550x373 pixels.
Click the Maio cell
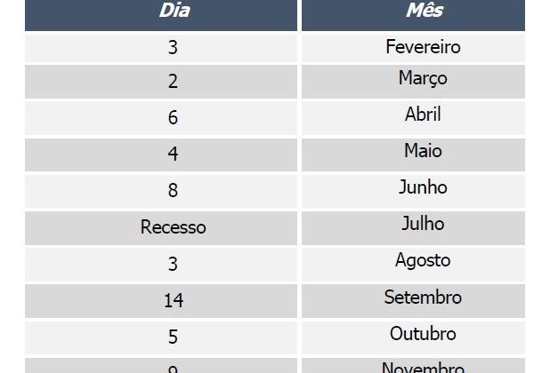pos(423,151)
